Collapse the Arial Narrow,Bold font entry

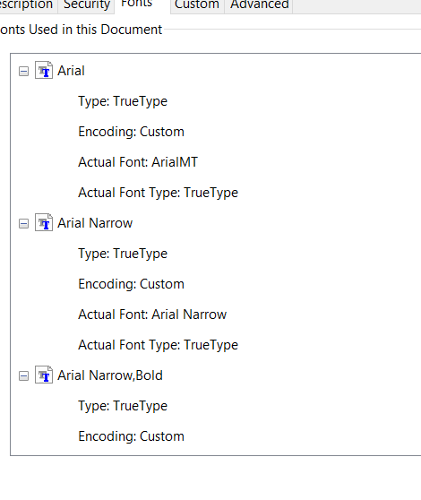[x=23, y=376]
